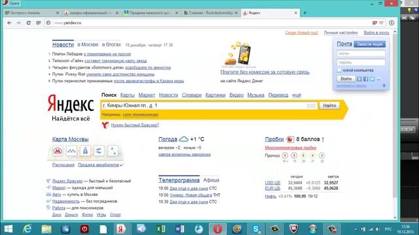The image size is (419, 235).
Task: Click the panoramas dots icon under Карта Москвы
Action: tap(113, 151)
